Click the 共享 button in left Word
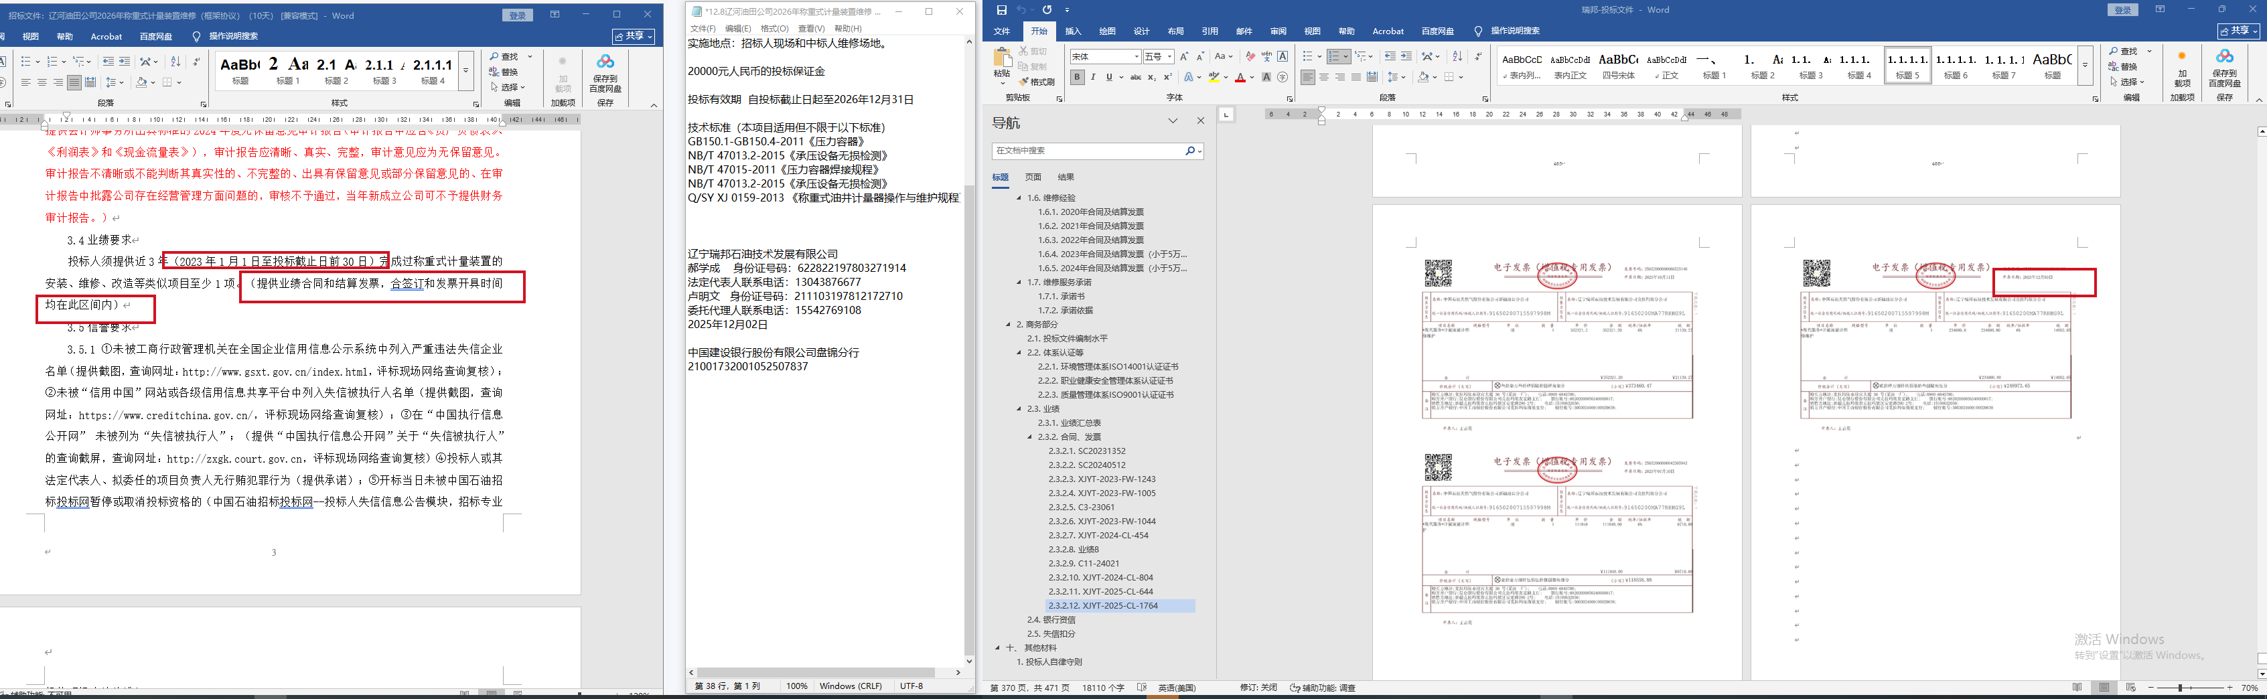The width and height of the screenshot is (2267, 699). click(x=634, y=36)
